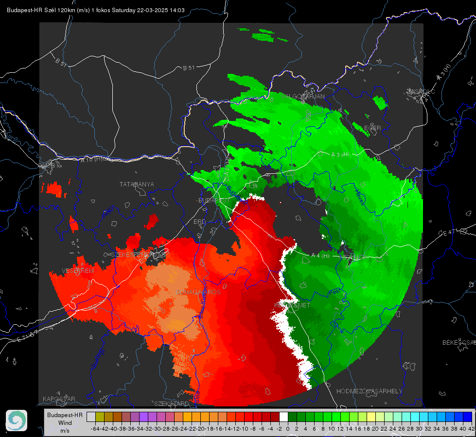This screenshot has width=476, height=437.
Task: Click the BÉKÉSCSABA city label
Action: [459, 342]
